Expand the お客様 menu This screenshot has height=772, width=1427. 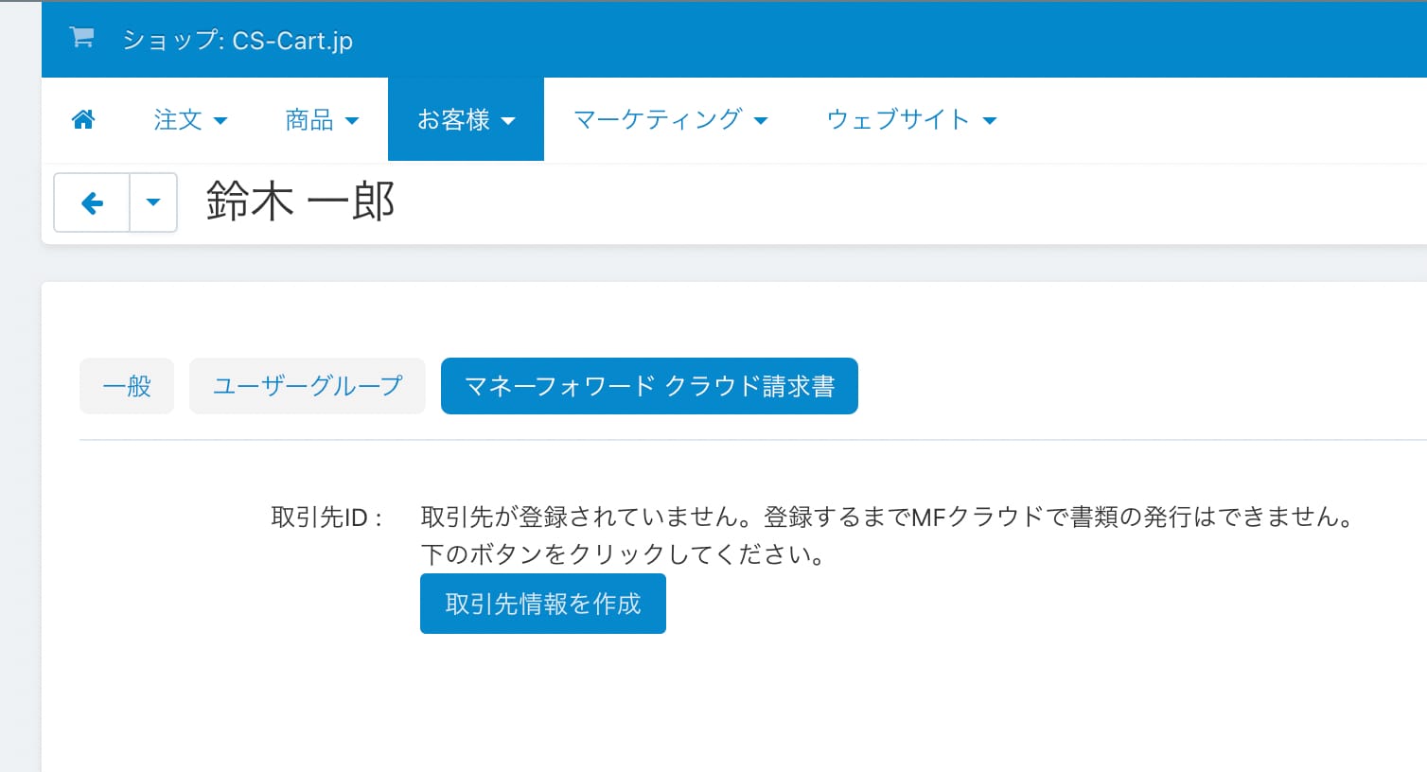(454, 120)
